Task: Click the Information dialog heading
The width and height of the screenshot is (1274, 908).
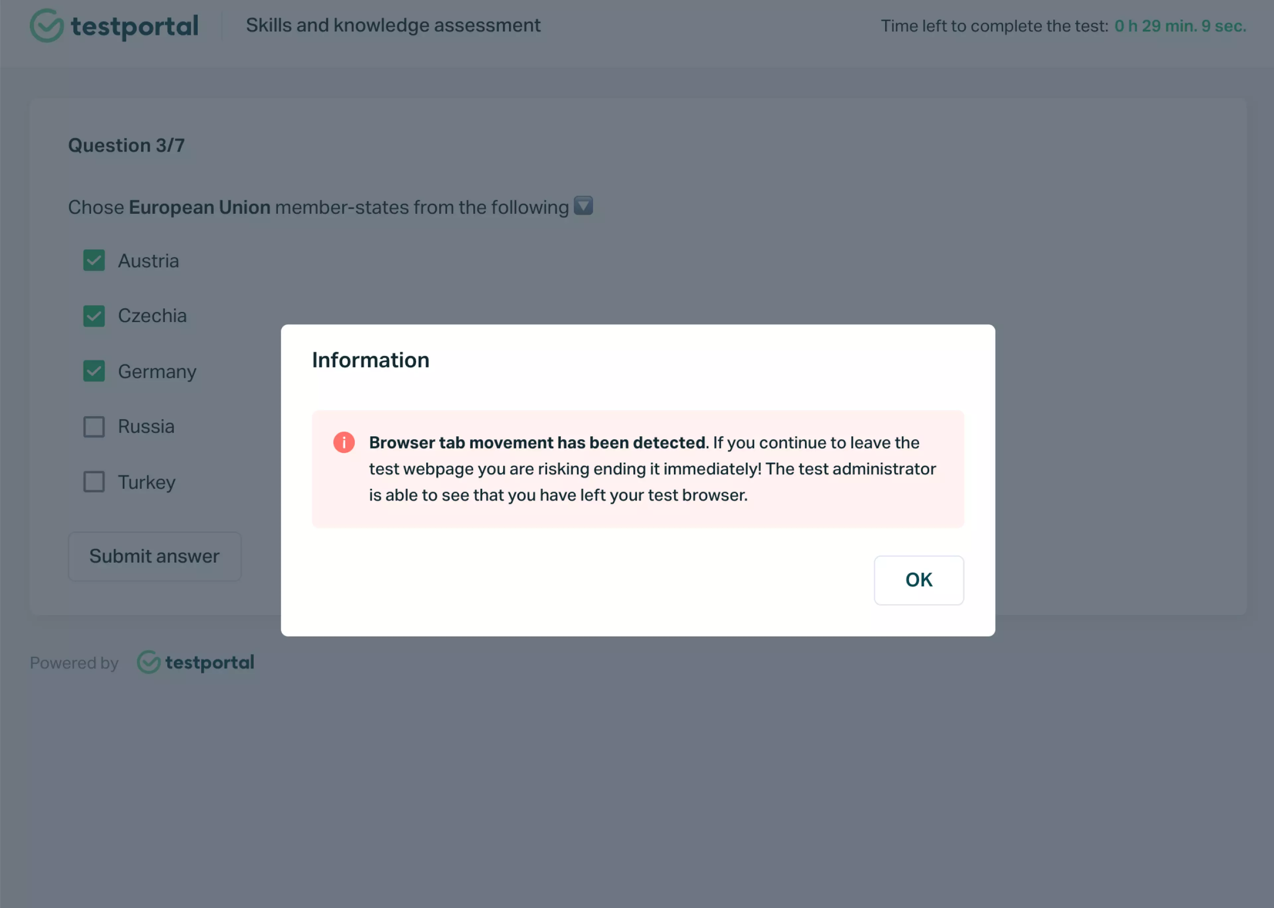Action: click(x=370, y=360)
